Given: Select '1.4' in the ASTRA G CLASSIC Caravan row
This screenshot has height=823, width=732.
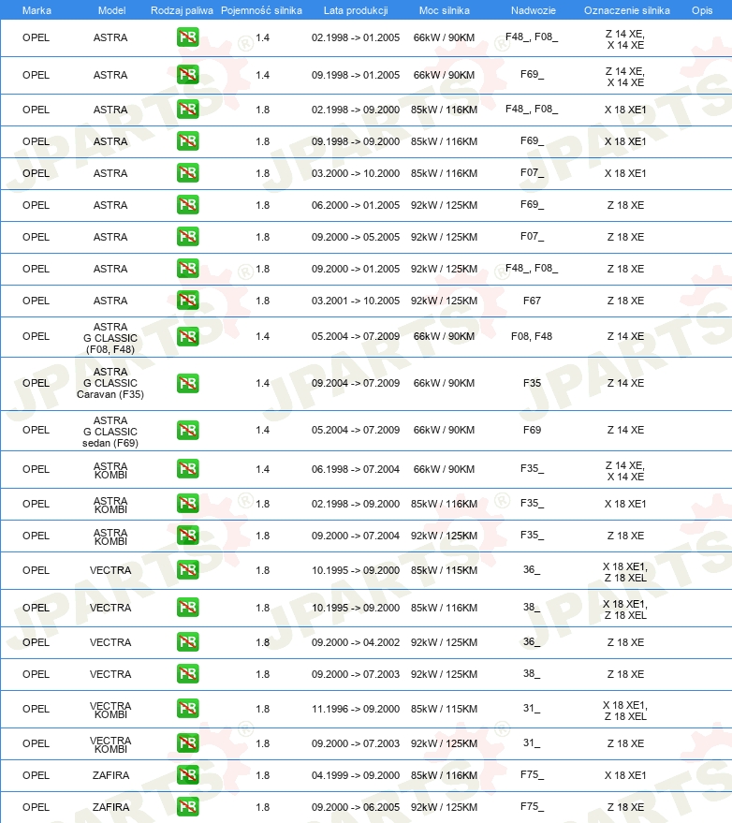Looking at the screenshot, I should 262,383.
